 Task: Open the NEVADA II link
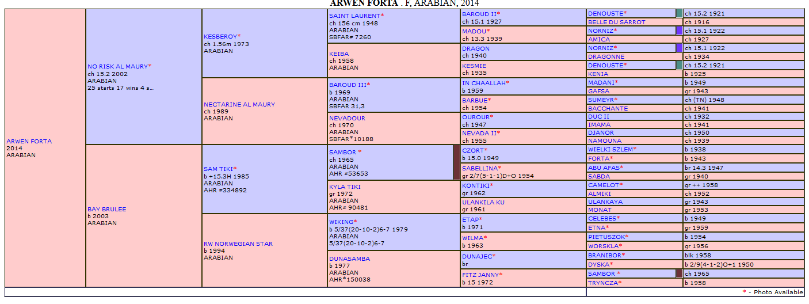click(x=480, y=134)
